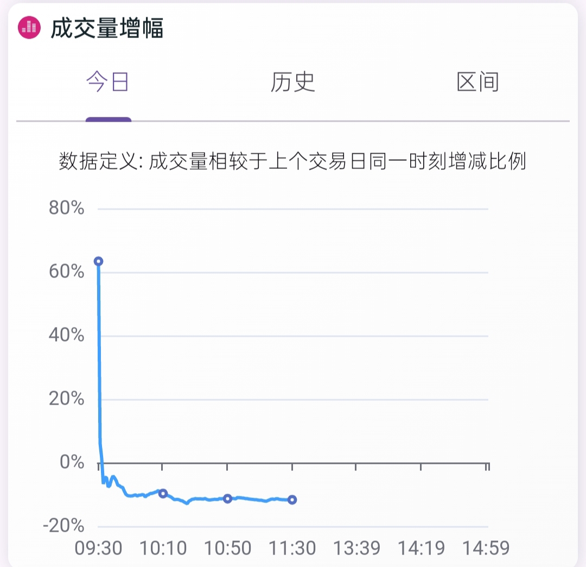Click the 成交量增幅 title text
The width and height of the screenshot is (586, 567).
107,28
